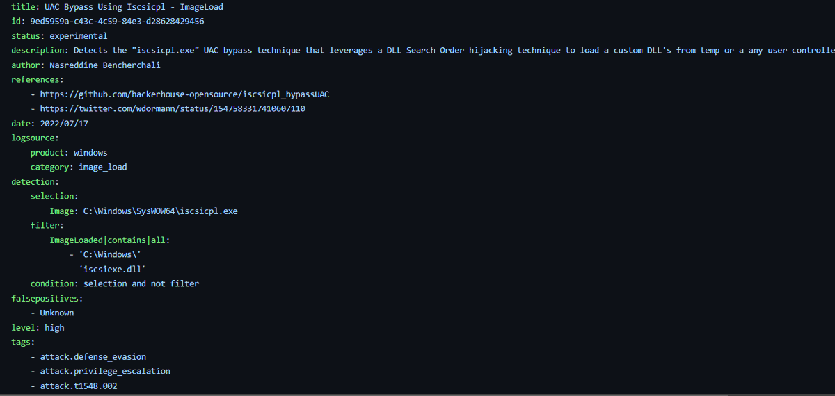Click the 'status: experimental' line
The height and width of the screenshot is (396, 835).
pos(59,35)
